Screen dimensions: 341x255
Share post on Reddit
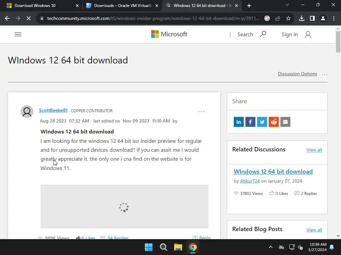[274, 122]
